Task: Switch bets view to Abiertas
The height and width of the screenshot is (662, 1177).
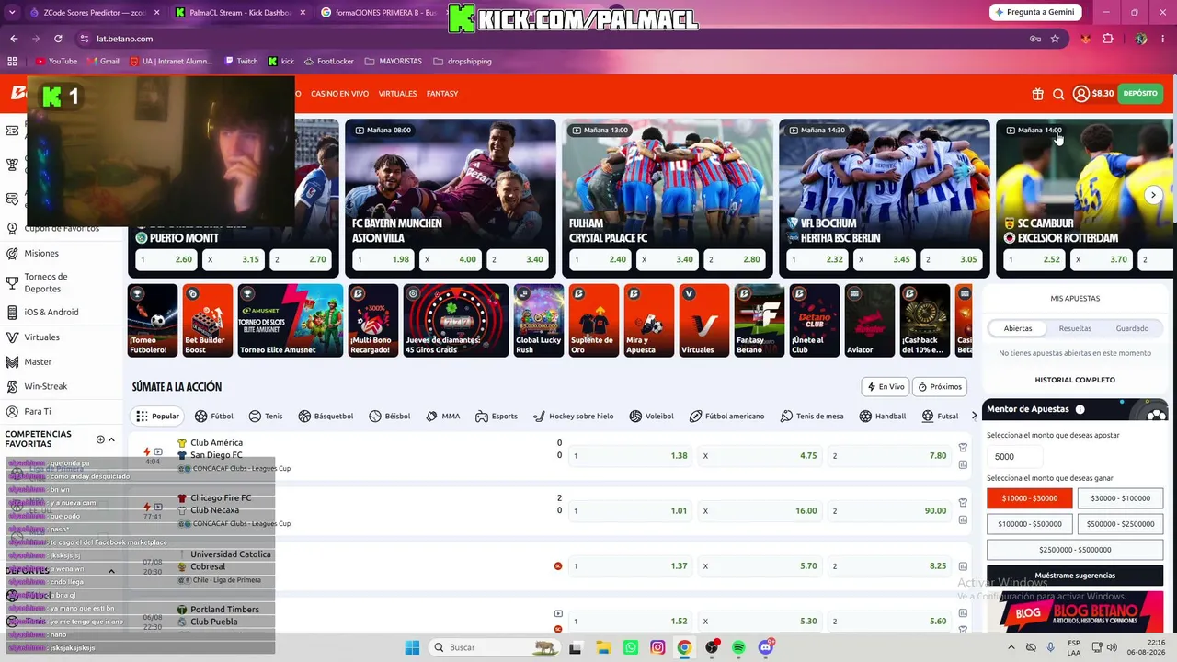Action: click(1018, 328)
